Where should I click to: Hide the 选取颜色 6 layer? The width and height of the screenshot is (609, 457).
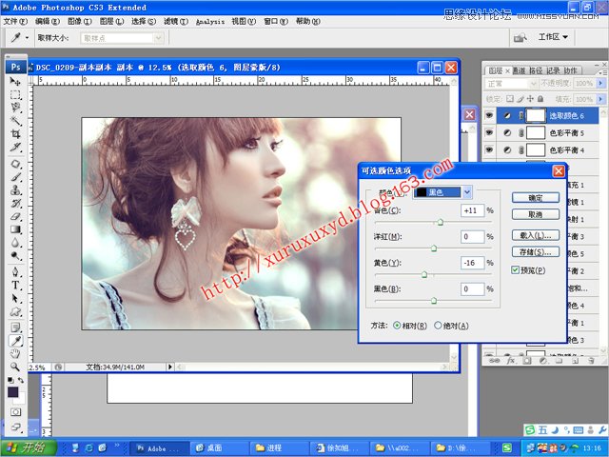pos(489,115)
